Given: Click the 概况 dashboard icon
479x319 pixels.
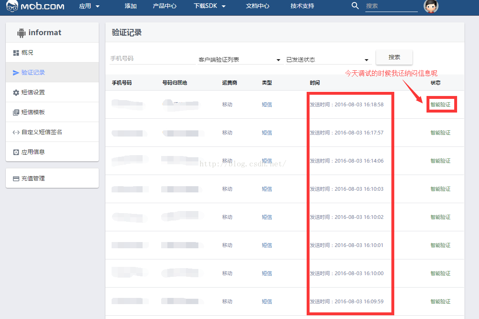Looking at the screenshot, I should [x=16, y=53].
